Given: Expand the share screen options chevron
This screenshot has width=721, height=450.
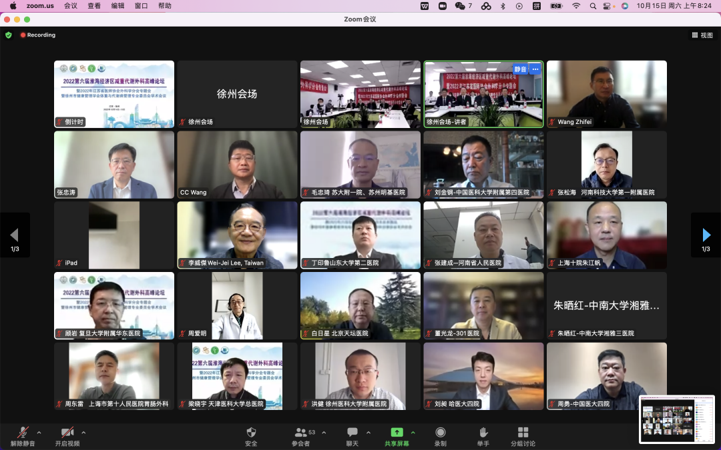Looking at the screenshot, I should tap(413, 432).
